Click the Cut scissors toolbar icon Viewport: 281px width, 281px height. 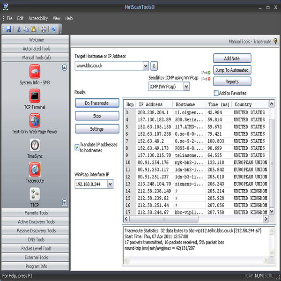click(x=19, y=29)
